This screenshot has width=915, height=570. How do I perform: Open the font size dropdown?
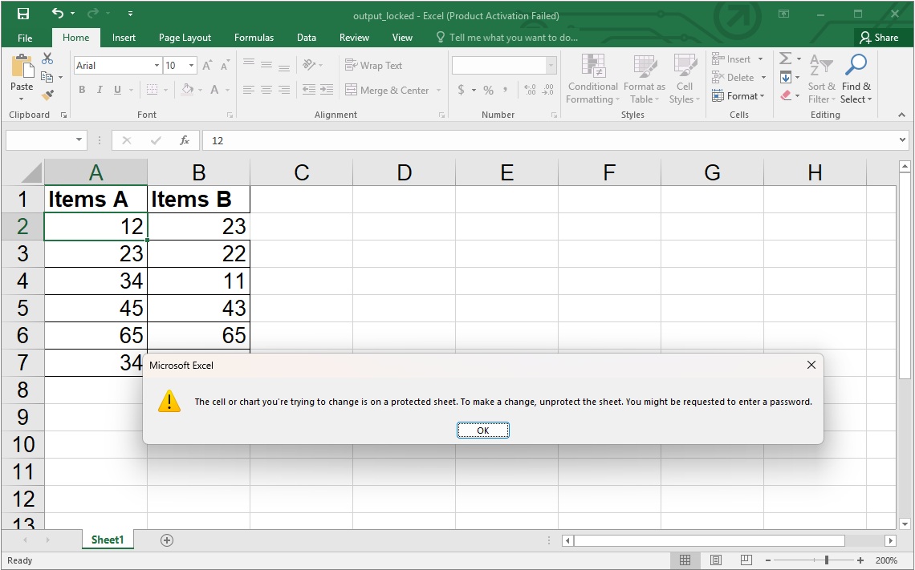point(191,65)
